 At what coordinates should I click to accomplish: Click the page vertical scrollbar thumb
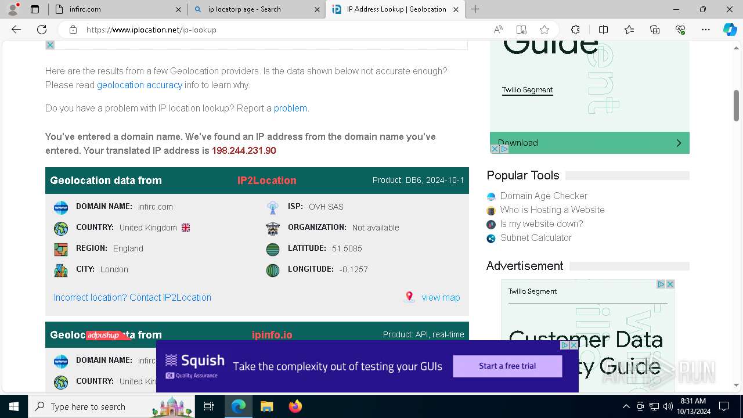coord(736,106)
